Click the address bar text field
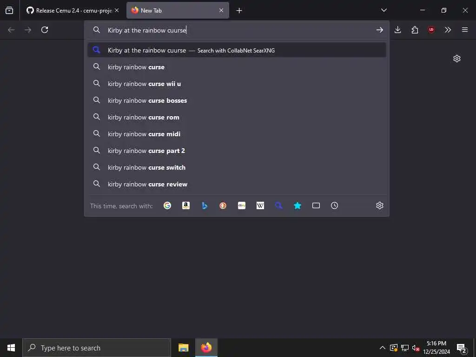 click(237, 30)
